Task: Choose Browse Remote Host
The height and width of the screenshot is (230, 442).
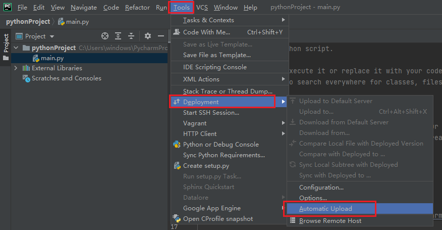Action: click(360, 221)
